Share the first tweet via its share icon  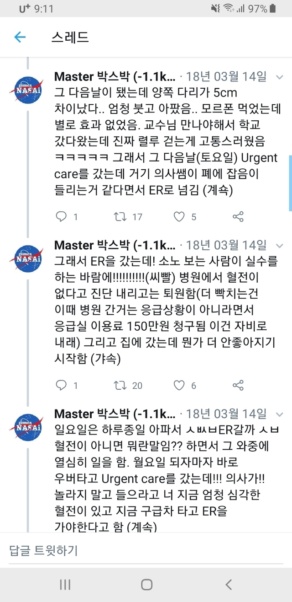[238, 216]
